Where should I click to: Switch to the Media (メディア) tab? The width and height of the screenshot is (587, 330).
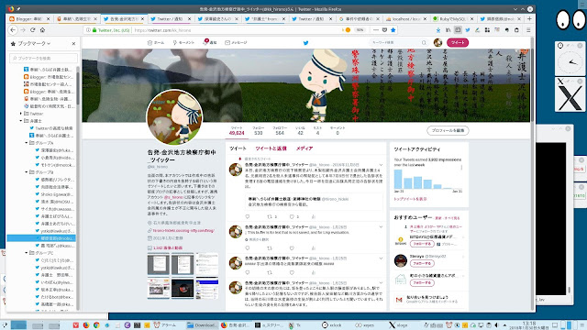(x=305, y=148)
